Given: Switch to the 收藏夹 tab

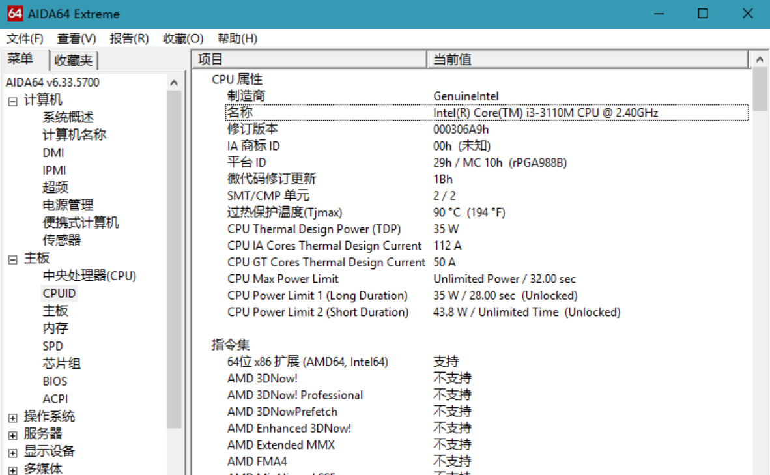Looking at the screenshot, I should [x=74, y=61].
